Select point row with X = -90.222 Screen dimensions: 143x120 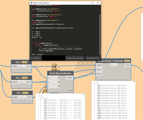point(63,100)
